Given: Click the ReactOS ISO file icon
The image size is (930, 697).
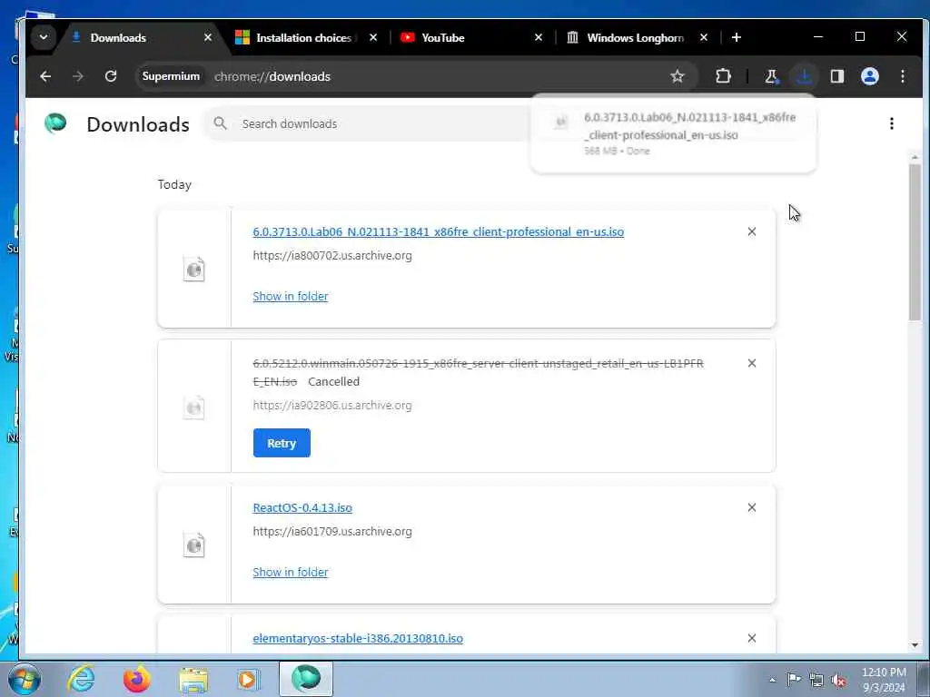Looking at the screenshot, I should 194,545.
